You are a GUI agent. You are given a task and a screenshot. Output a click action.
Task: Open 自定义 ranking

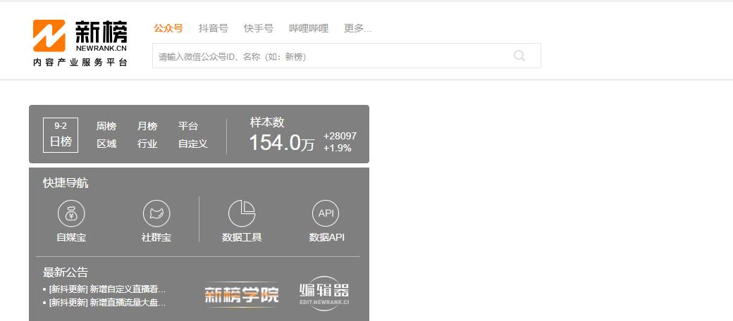pos(193,144)
